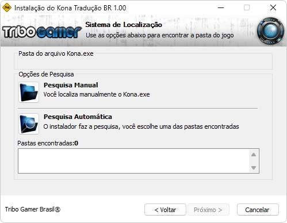The height and width of the screenshot is (223, 287).
Task: Click the Pesquisa Manual folder icon
Action: (x=29, y=92)
